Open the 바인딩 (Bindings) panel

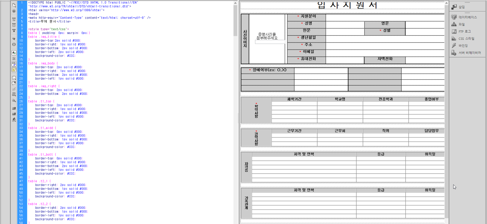coord(460,46)
